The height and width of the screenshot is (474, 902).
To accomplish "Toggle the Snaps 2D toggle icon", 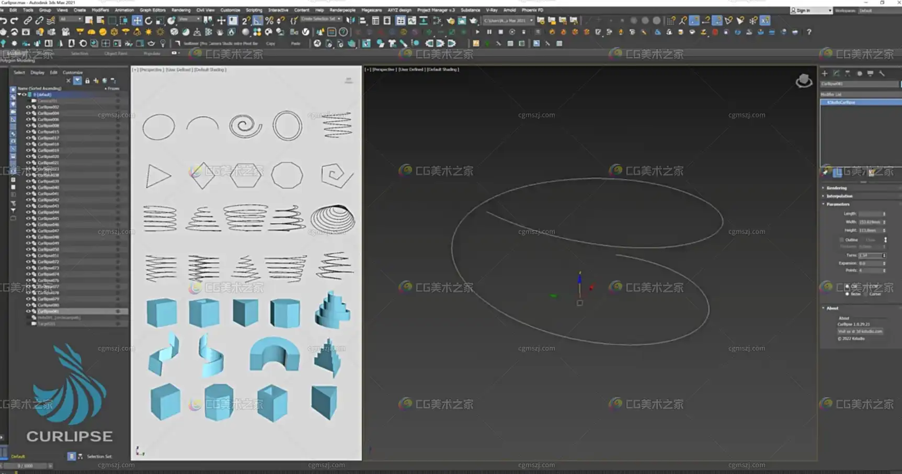I will [245, 20].
